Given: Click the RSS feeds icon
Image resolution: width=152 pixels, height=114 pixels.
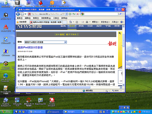Looking at the screenshot, I should click(77, 22).
